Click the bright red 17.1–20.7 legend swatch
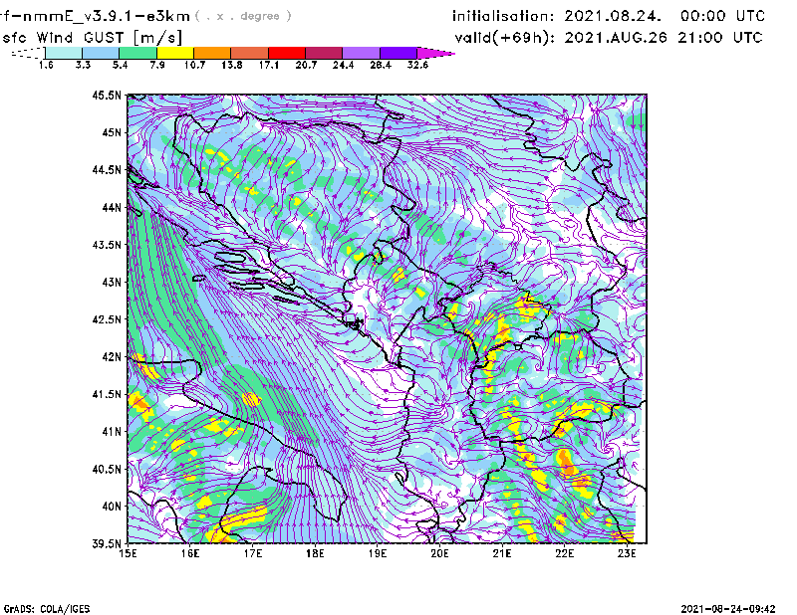Viewport: 797px width, 615px height. [x=287, y=53]
